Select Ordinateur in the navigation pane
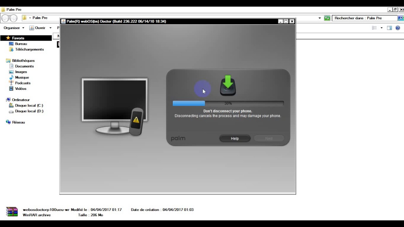Image resolution: width=404 pixels, height=227 pixels. [21, 100]
